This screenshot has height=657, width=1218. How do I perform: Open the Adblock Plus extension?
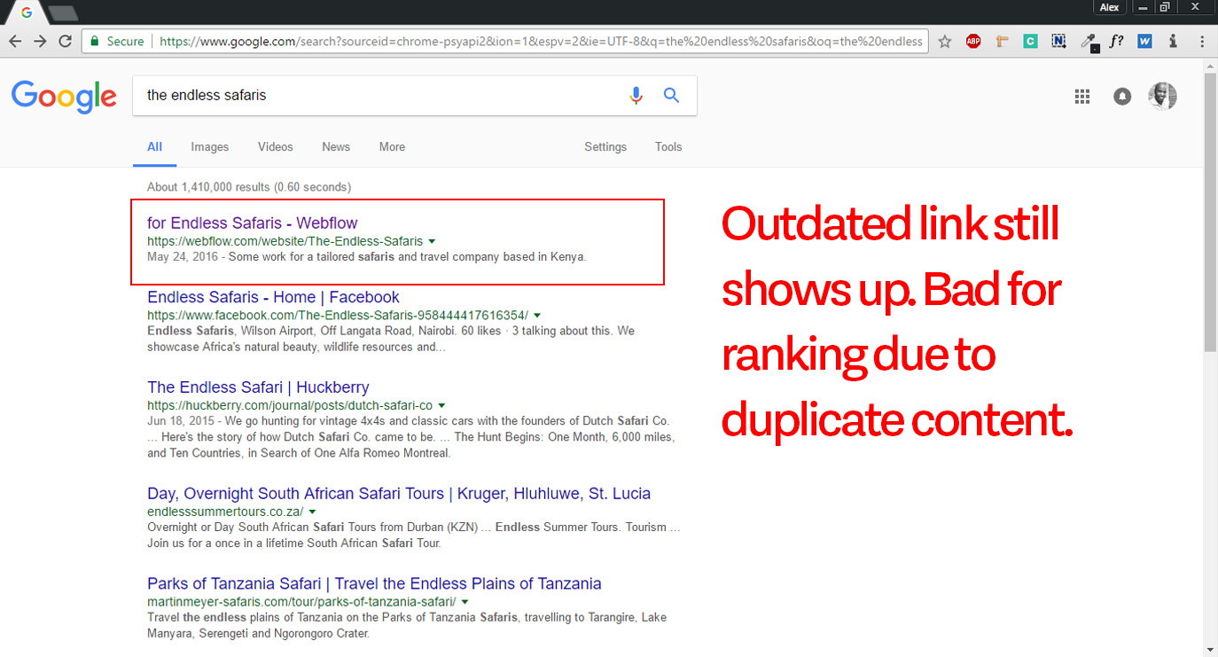973,41
